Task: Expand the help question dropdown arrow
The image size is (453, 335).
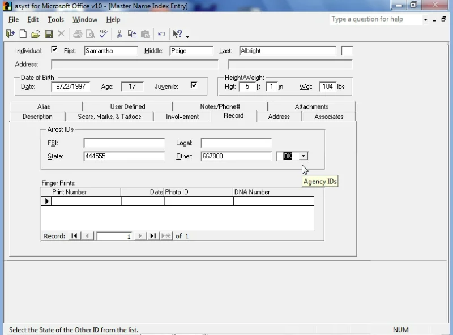Action: (425, 20)
